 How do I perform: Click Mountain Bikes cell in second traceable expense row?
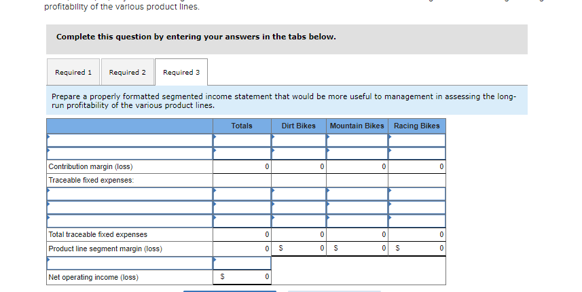pyautogui.click(x=357, y=207)
